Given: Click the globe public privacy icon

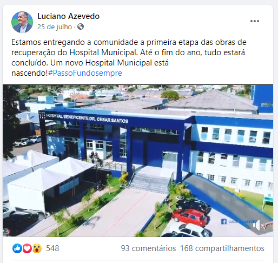Looking at the screenshot, I should [x=81, y=27].
